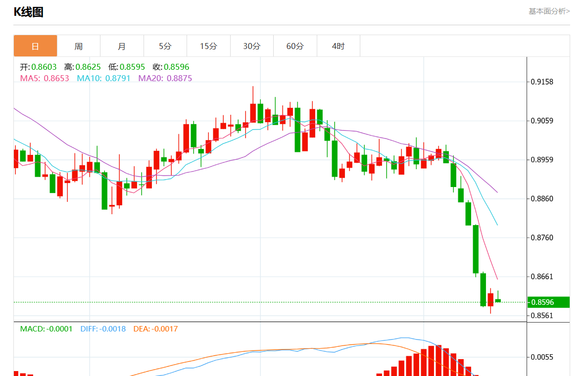Click the 0.8661 price axis label

coord(542,277)
